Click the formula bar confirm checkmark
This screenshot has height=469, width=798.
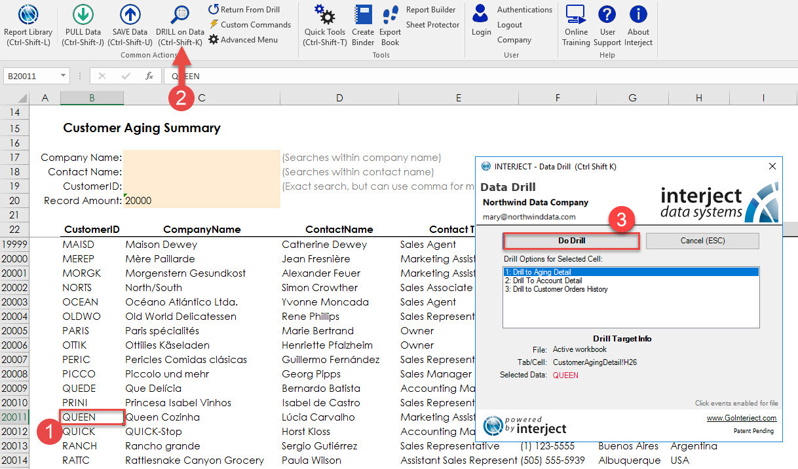(126, 77)
